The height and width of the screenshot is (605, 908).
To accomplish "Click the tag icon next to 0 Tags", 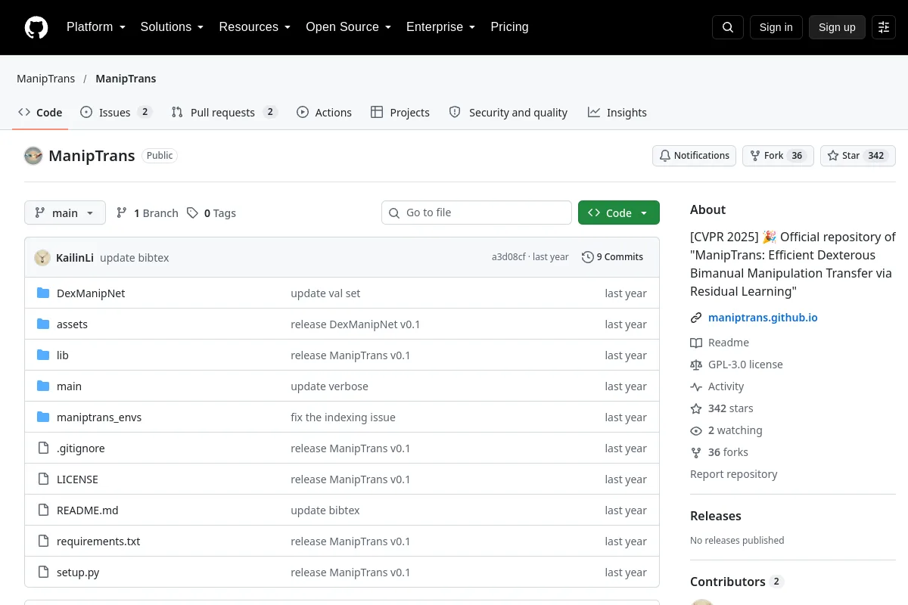I will tap(193, 213).
